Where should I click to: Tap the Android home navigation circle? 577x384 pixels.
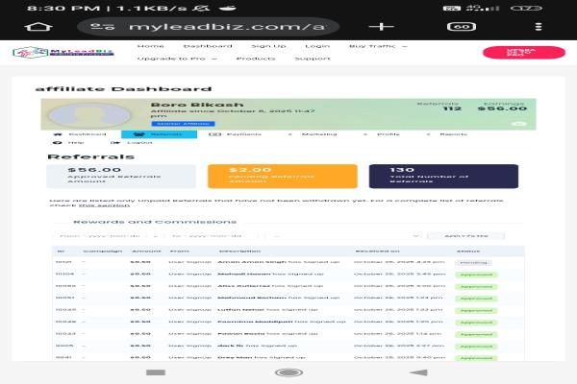coord(288,372)
